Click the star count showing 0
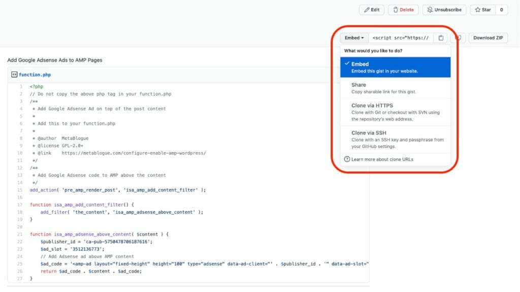The height and width of the screenshot is (292, 520). pyautogui.click(x=501, y=10)
